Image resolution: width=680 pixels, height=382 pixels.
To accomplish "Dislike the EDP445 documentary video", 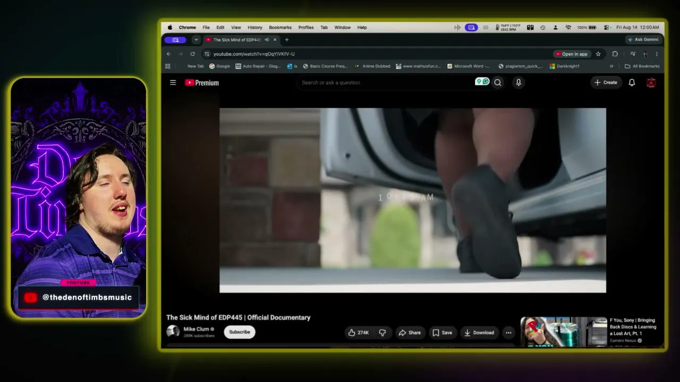I will (382, 333).
